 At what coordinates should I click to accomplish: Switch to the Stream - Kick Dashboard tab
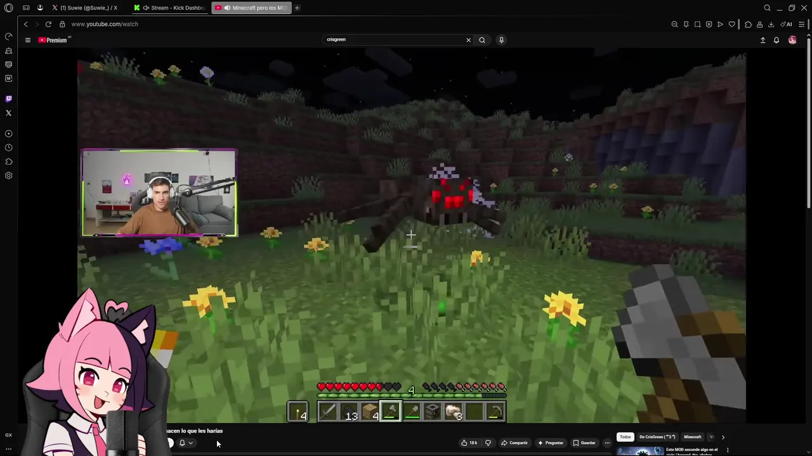[x=170, y=8]
